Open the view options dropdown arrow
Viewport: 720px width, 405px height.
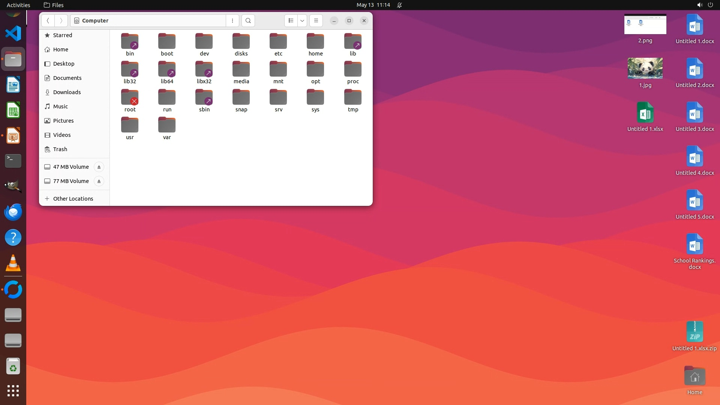(x=302, y=21)
